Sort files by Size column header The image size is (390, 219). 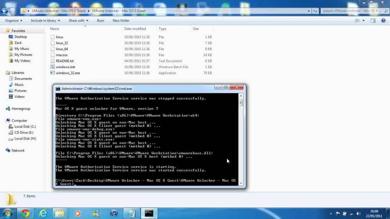coord(196,29)
